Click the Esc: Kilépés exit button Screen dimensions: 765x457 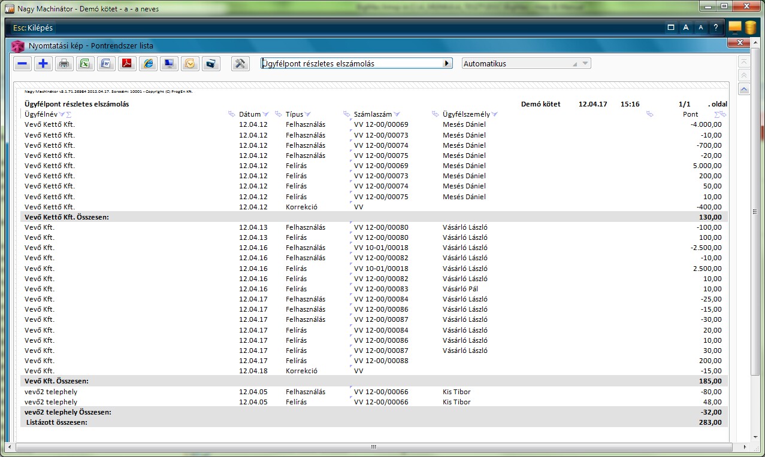point(33,28)
